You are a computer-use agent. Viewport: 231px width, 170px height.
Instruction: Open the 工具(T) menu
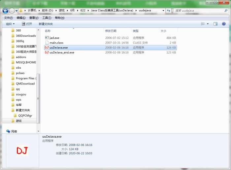click(47, 18)
